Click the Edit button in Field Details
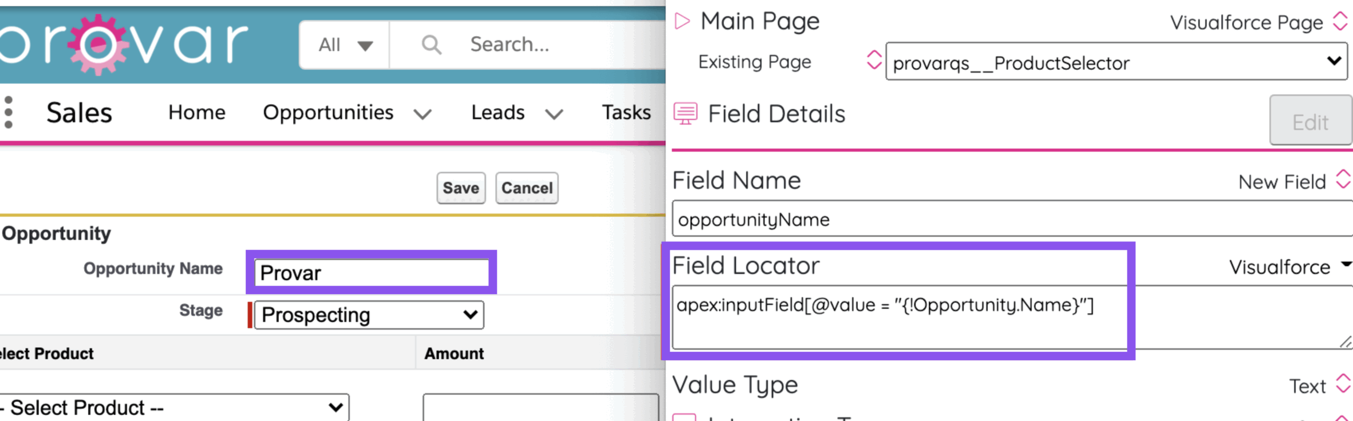 pos(1310,120)
